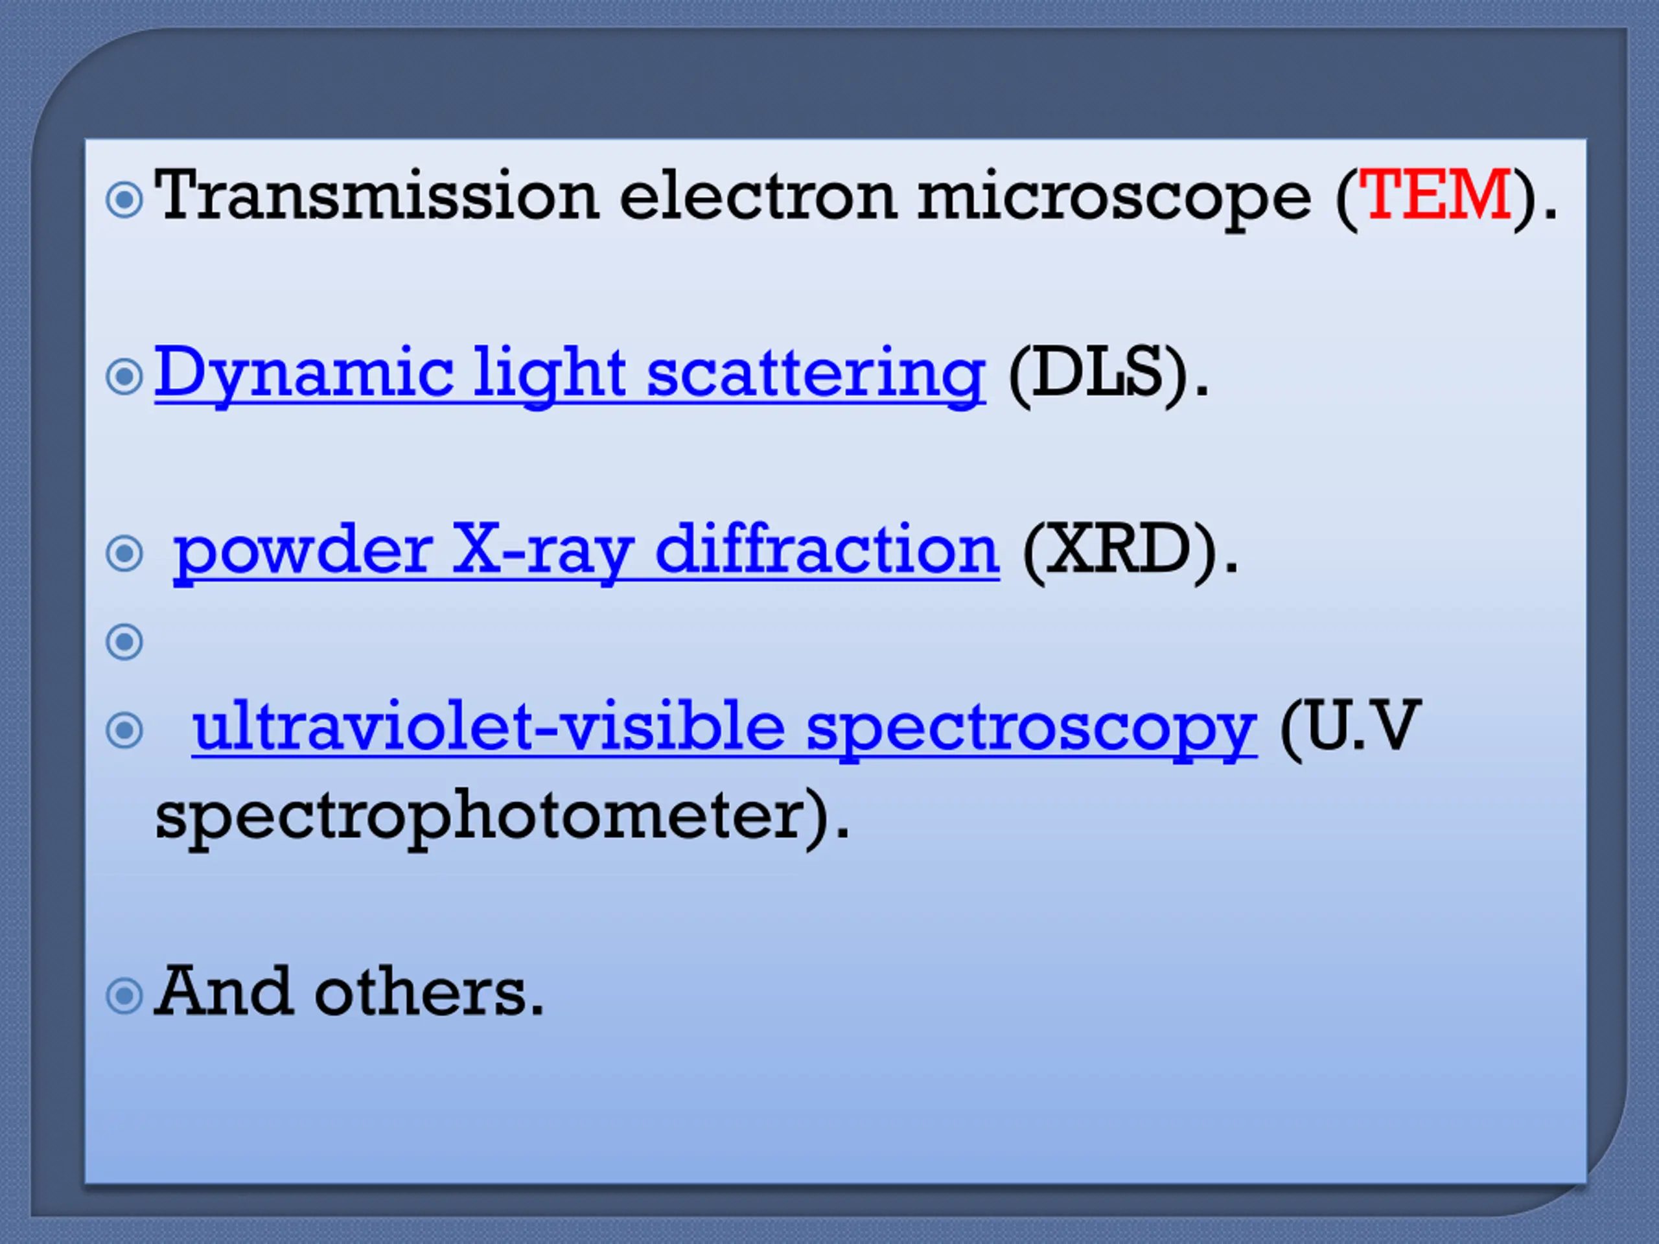The height and width of the screenshot is (1244, 1659).
Task: Click the bullet before Dynamic light scattering
Action: click(x=124, y=377)
